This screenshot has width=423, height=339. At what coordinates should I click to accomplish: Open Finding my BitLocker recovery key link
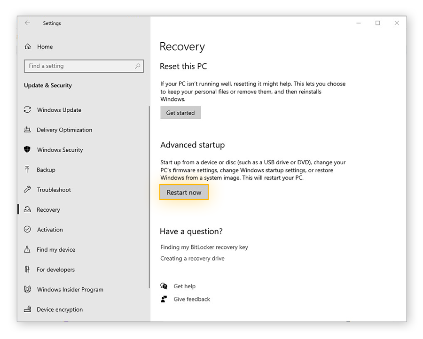(x=204, y=247)
